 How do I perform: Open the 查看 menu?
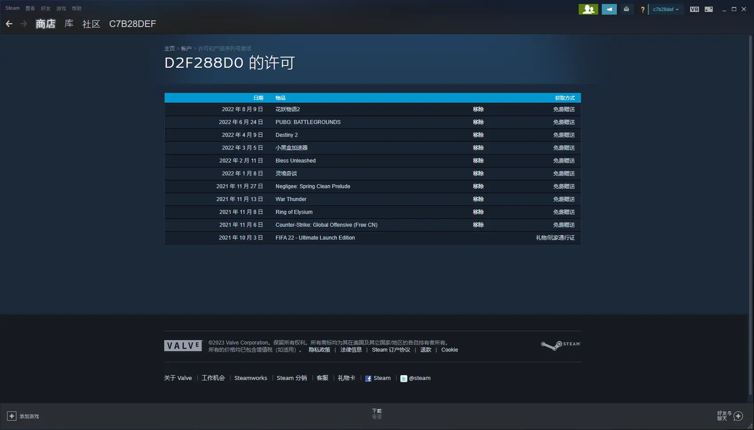coord(30,8)
